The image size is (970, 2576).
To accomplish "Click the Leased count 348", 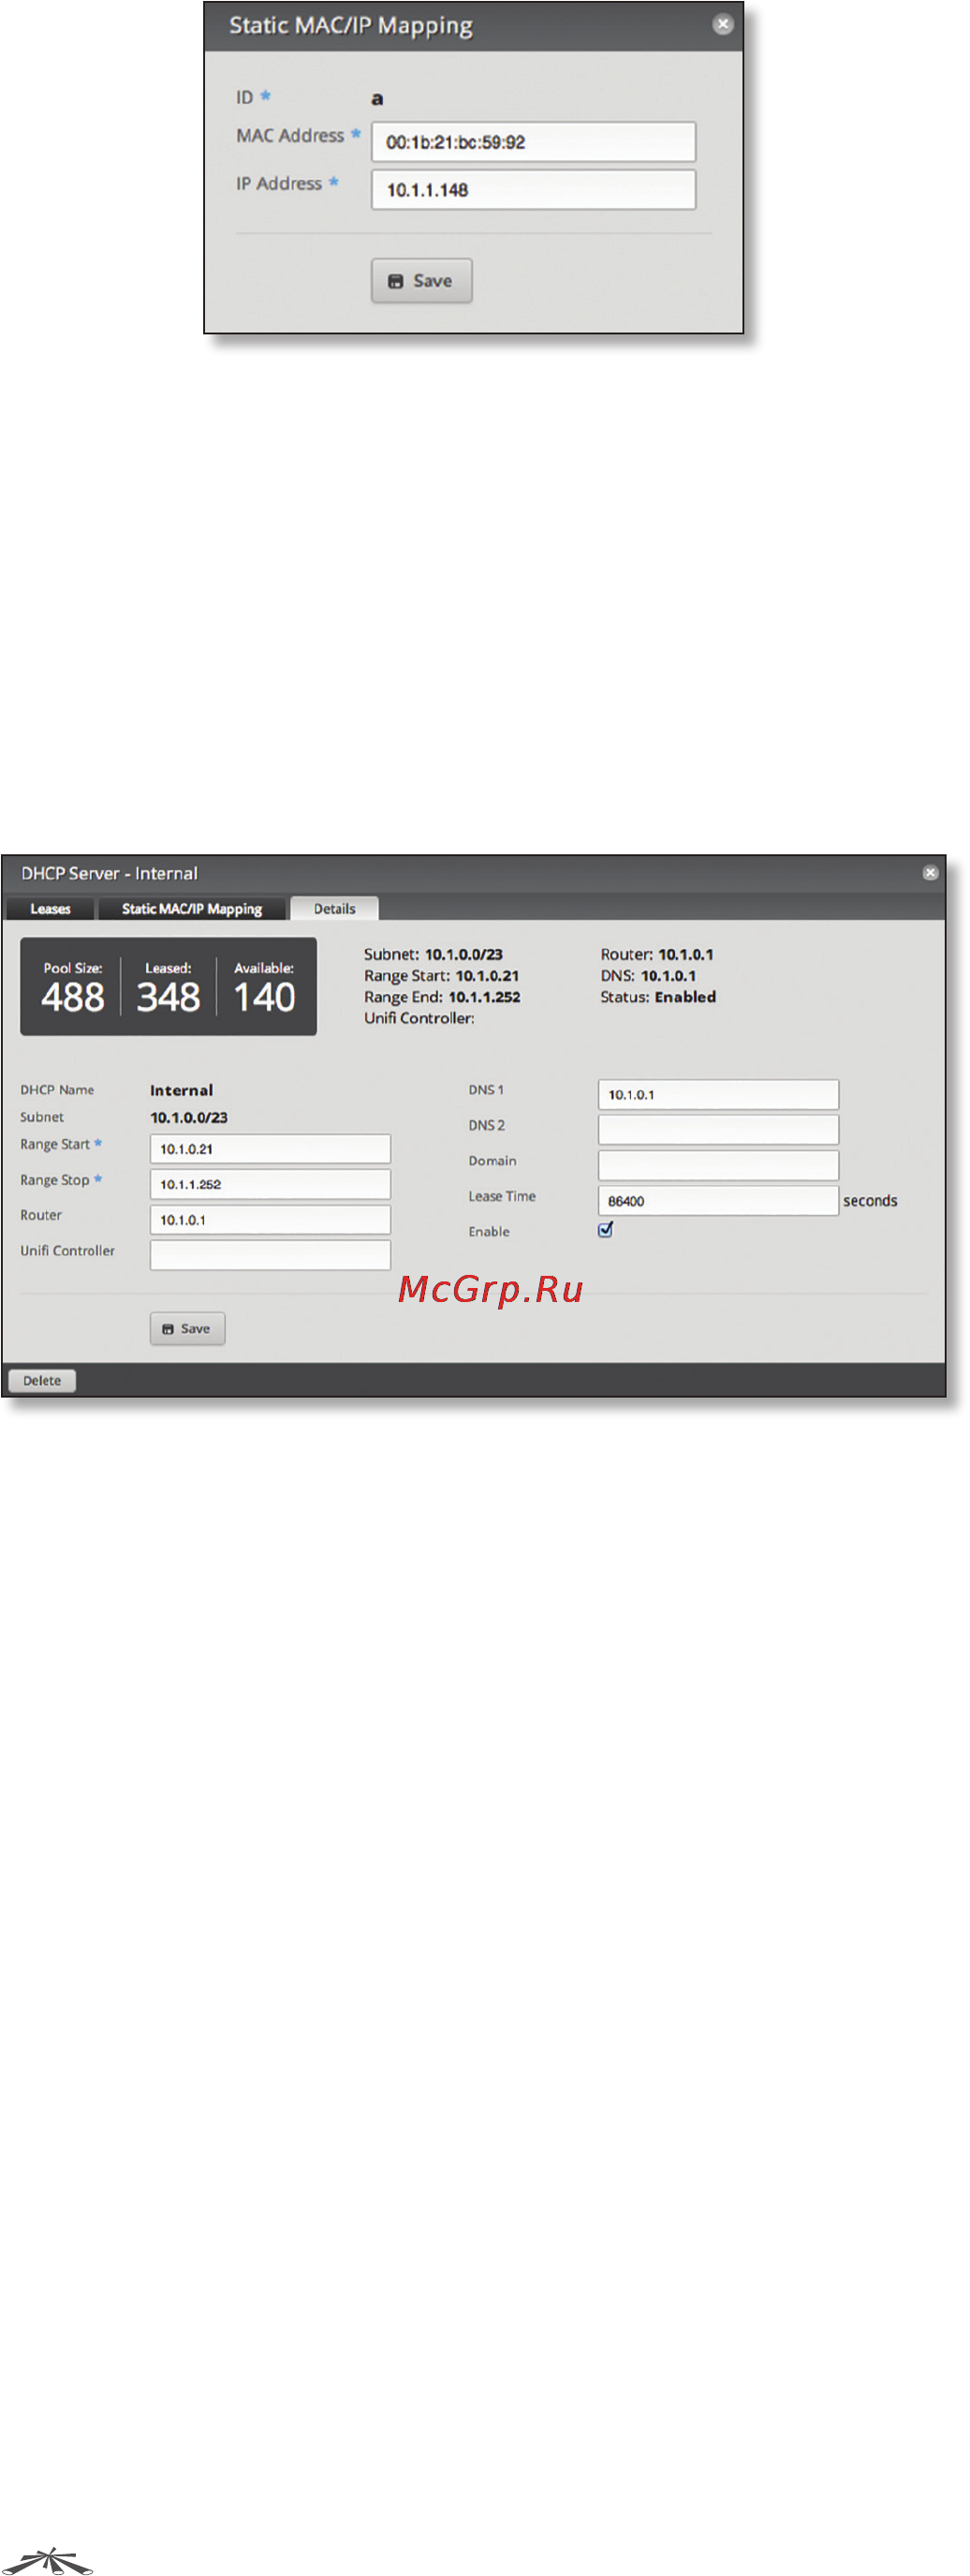I will pos(168,997).
